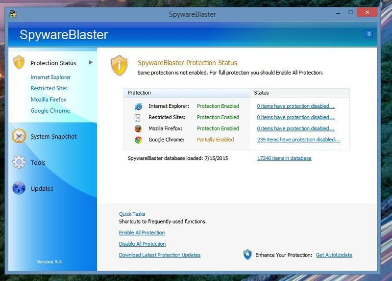
Task: Open System Snapshot via its clock icon
Action: pyautogui.click(x=19, y=136)
